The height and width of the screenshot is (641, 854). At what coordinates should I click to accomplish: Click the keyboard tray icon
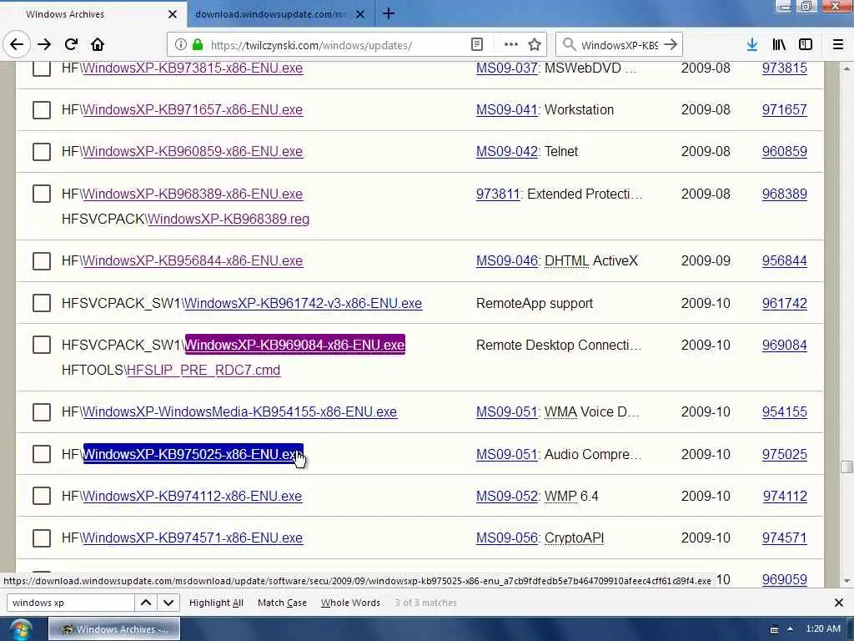(x=774, y=629)
